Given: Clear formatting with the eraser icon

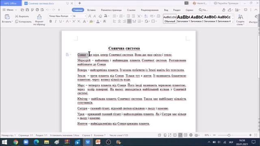Looking at the screenshot, I should [100, 16].
